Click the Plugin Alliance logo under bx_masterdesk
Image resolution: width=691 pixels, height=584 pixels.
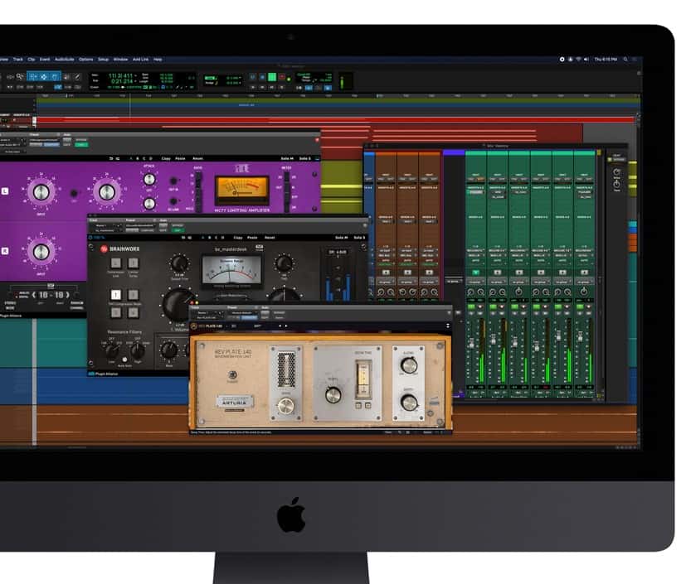103,374
